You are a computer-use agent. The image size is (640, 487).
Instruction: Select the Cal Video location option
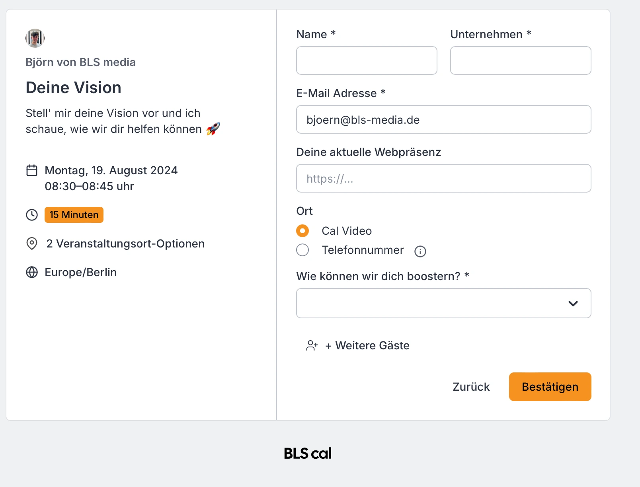click(x=302, y=230)
